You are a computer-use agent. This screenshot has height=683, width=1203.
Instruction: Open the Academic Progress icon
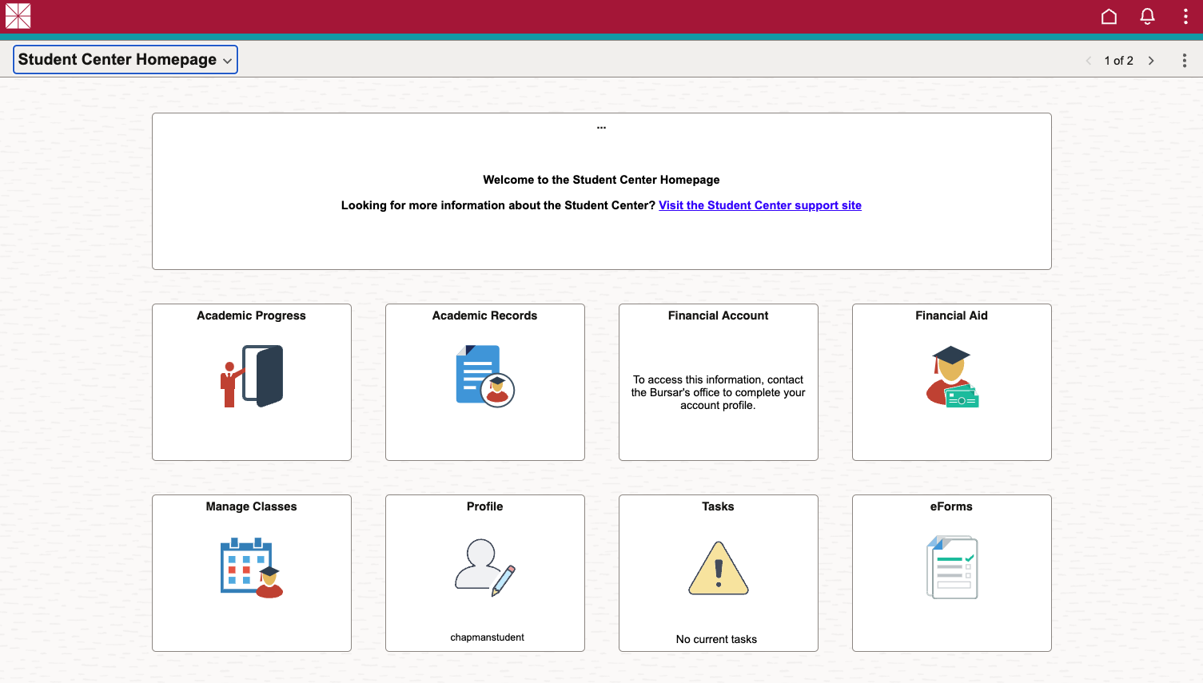(x=252, y=376)
